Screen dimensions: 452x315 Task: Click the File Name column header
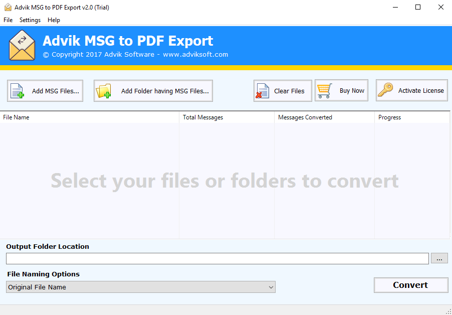tap(89, 117)
